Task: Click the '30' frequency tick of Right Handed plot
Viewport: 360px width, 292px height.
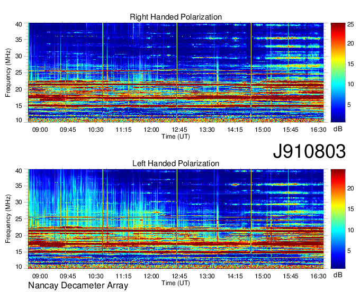Action: click(x=19, y=56)
